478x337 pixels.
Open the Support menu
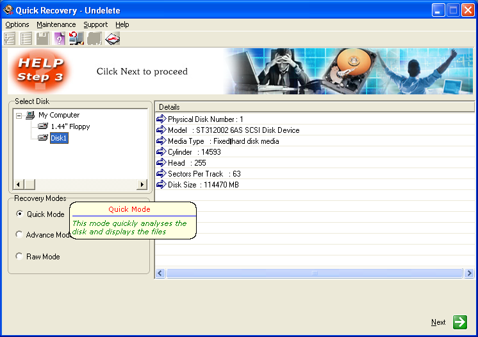click(x=95, y=24)
